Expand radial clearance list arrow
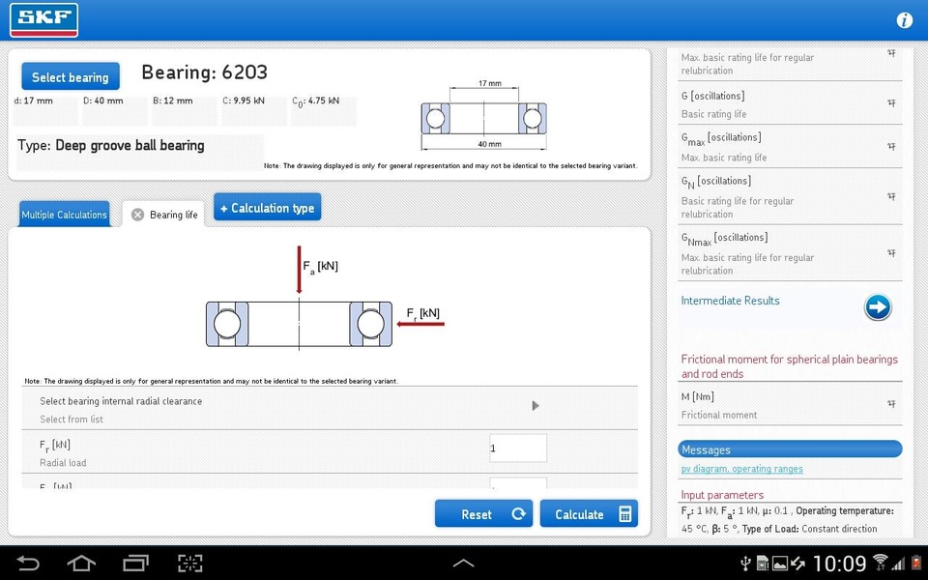 pyautogui.click(x=536, y=406)
